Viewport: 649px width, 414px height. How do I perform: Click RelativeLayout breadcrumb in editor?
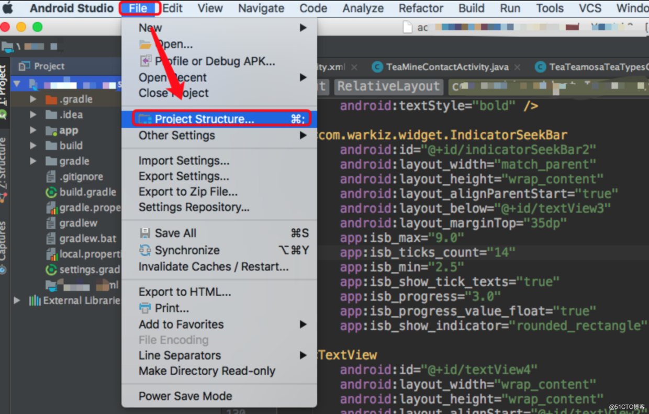point(388,86)
